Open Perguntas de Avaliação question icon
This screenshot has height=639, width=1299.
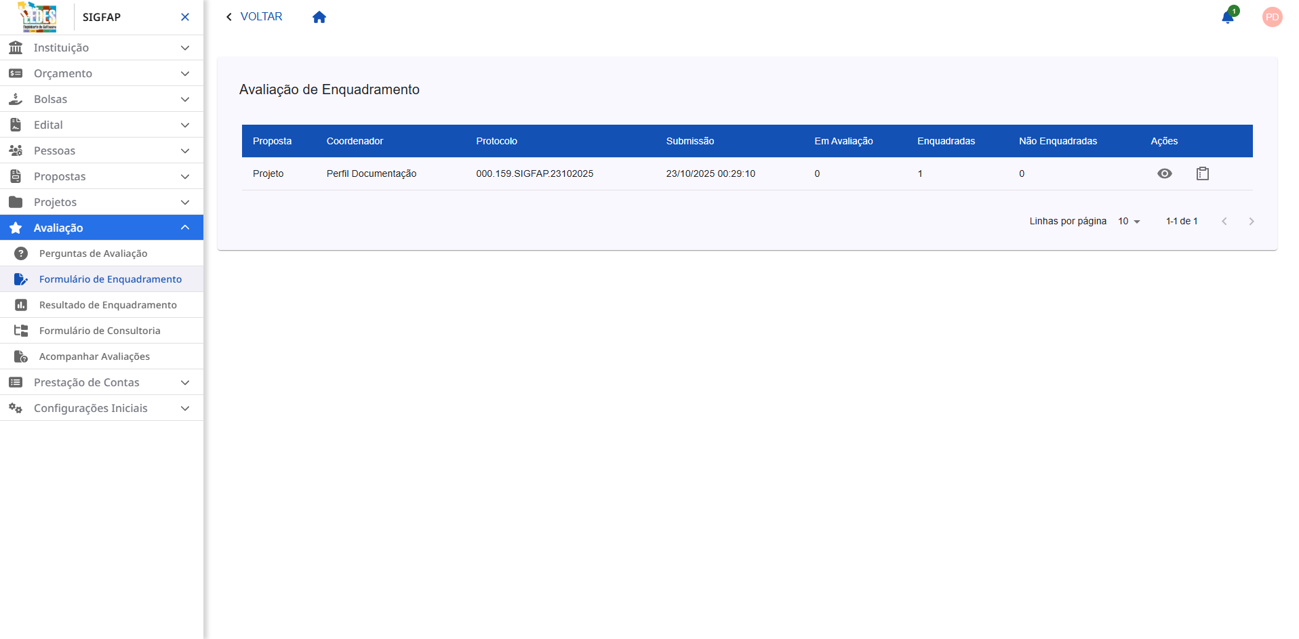point(21,253)
